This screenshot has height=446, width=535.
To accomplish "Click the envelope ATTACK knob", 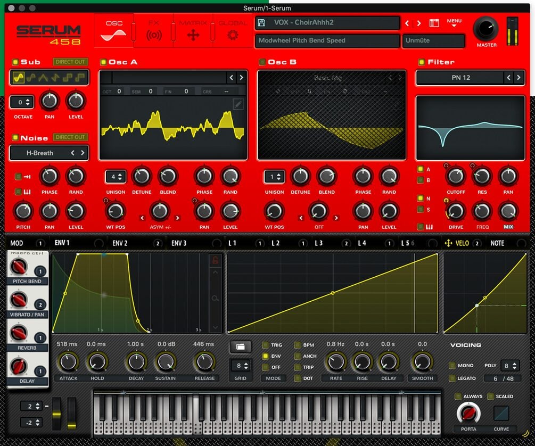I will point(68,362).
